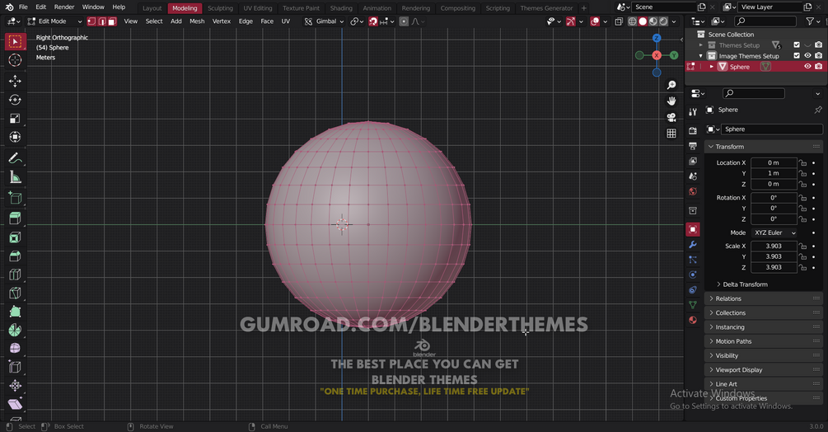Open the Modifiers wrench properties tab
Viewport: 828px width, 432px height.
[x=693, y=245]
